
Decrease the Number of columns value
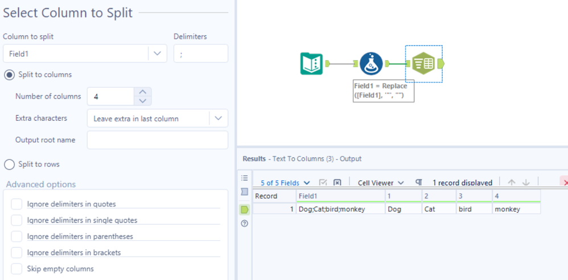[143, 101]
